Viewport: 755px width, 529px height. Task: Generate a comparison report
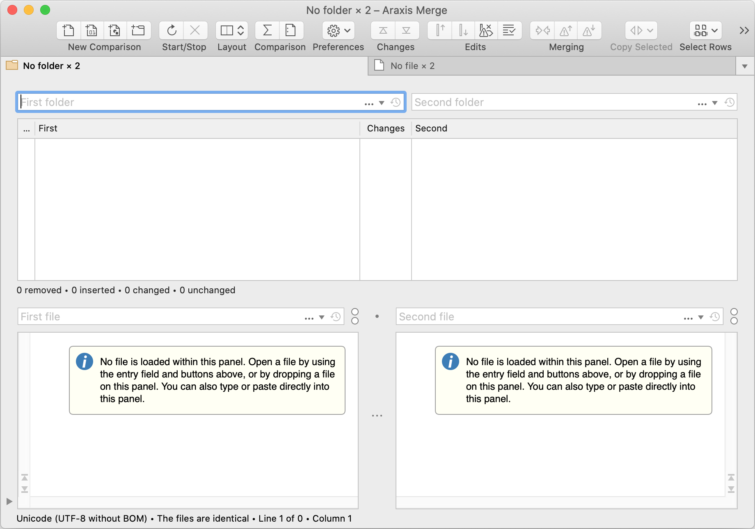click(291, 30)
